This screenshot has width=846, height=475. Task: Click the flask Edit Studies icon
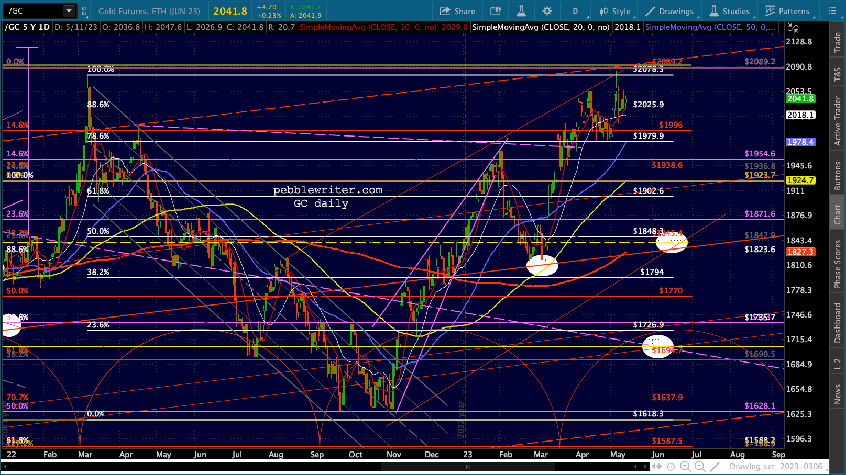(521, 11)
